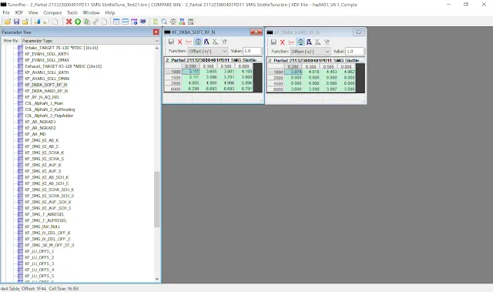Image resolution: width=493 pixels, height=292 pixels.
Task: Select KF_EVAN1_SOLL_KATH in the parameter tree
Action: [46, 54]
